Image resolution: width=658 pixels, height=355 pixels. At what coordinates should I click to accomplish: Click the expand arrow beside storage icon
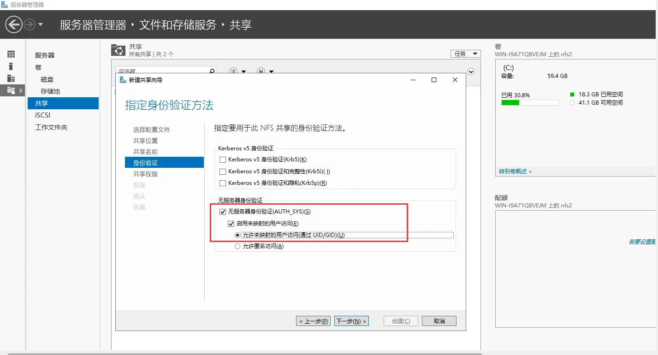(x=21, y=90)
